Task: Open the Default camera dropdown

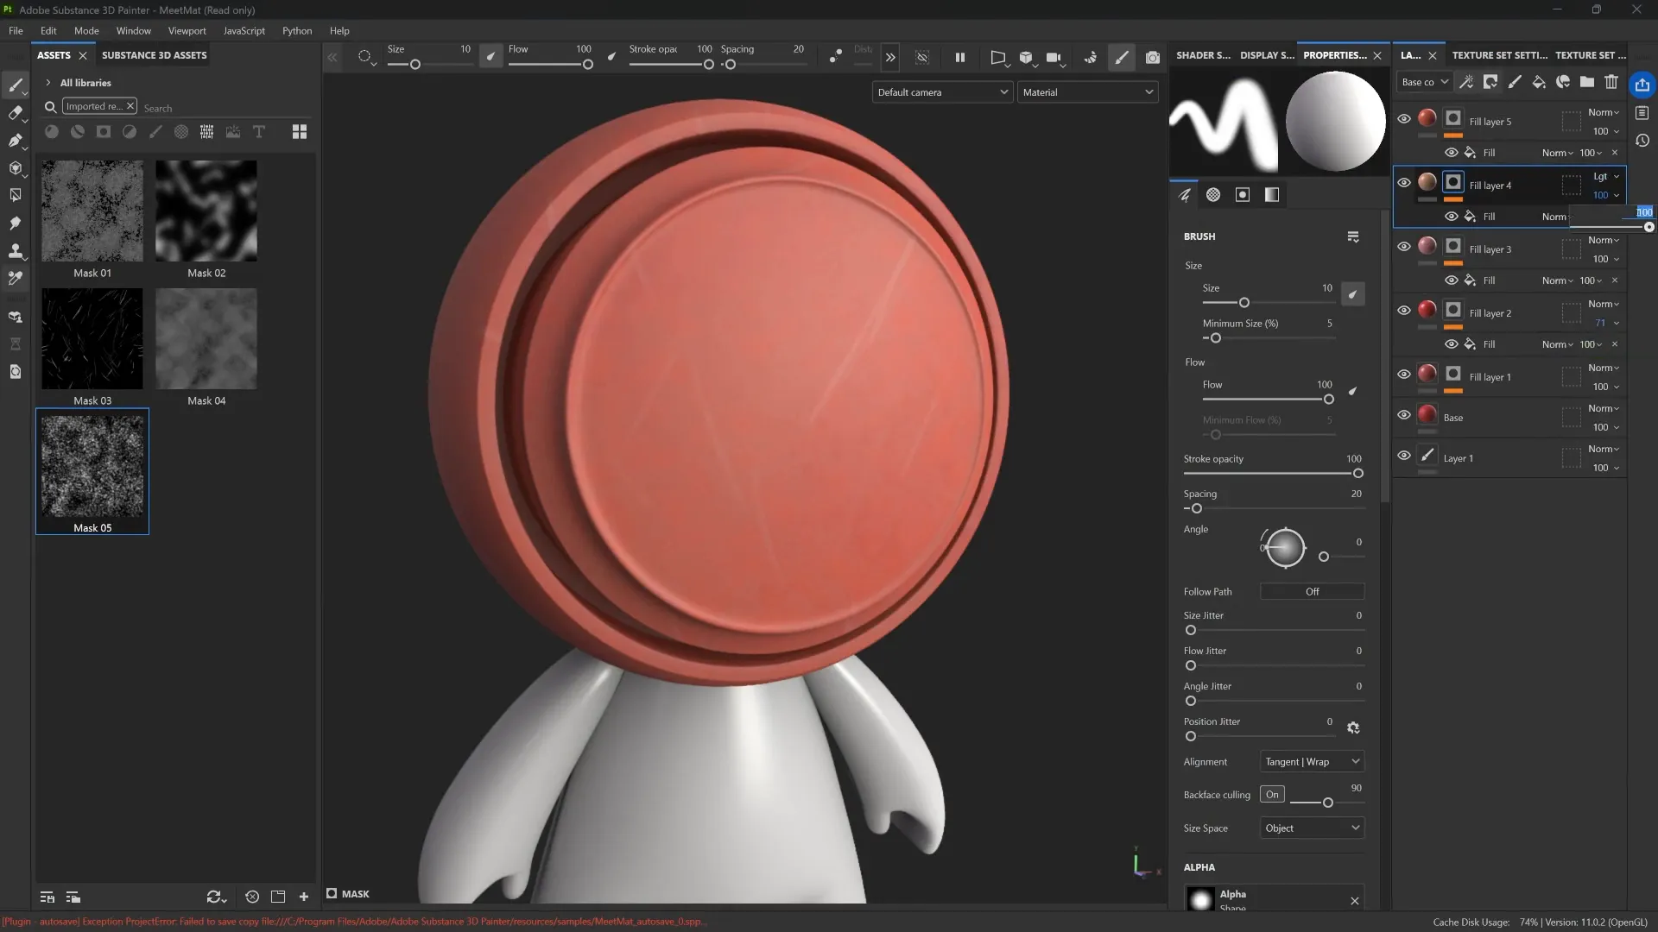Action: (942, 92)
